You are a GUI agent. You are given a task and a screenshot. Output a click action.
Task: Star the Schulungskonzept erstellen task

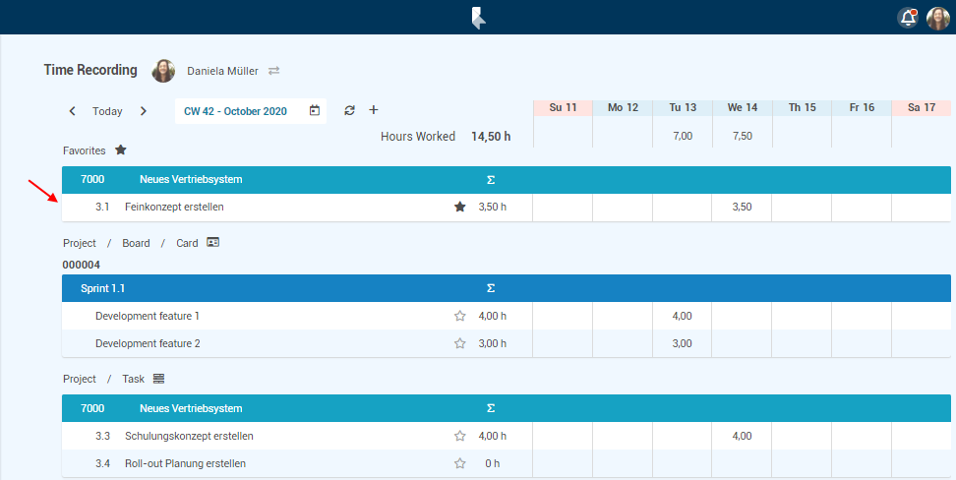click(459, 436)
